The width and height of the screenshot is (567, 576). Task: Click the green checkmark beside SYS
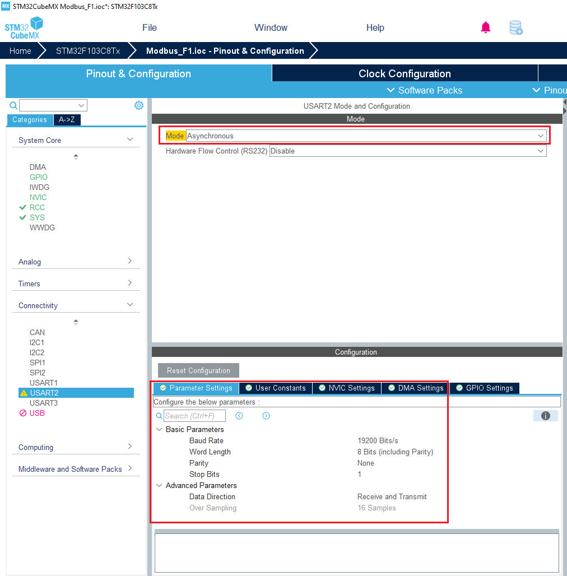point(23,217)
